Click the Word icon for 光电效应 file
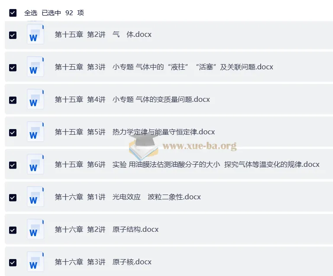Image resolution: width=333 pixels, height=276 pixels. (x=36, y=197)
